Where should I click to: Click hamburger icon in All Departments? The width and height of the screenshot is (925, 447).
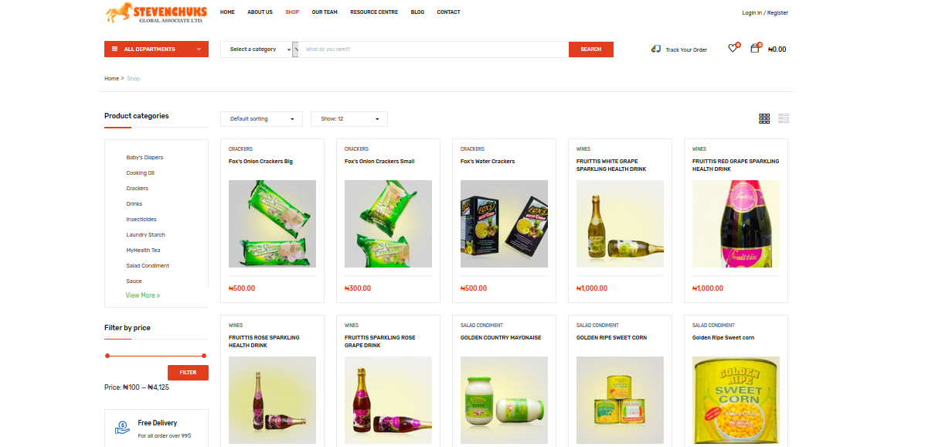click(x=115, y=49)
